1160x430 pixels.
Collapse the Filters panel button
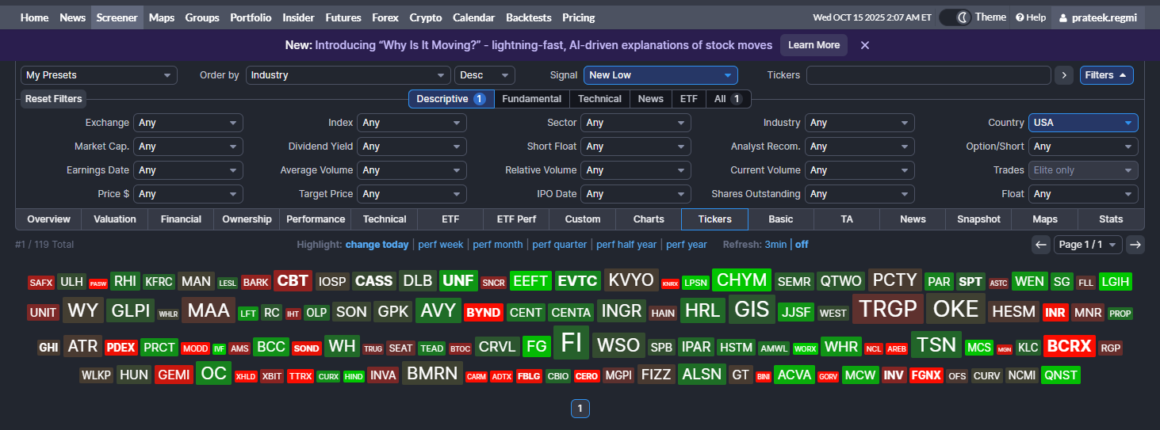[1106, 75]
